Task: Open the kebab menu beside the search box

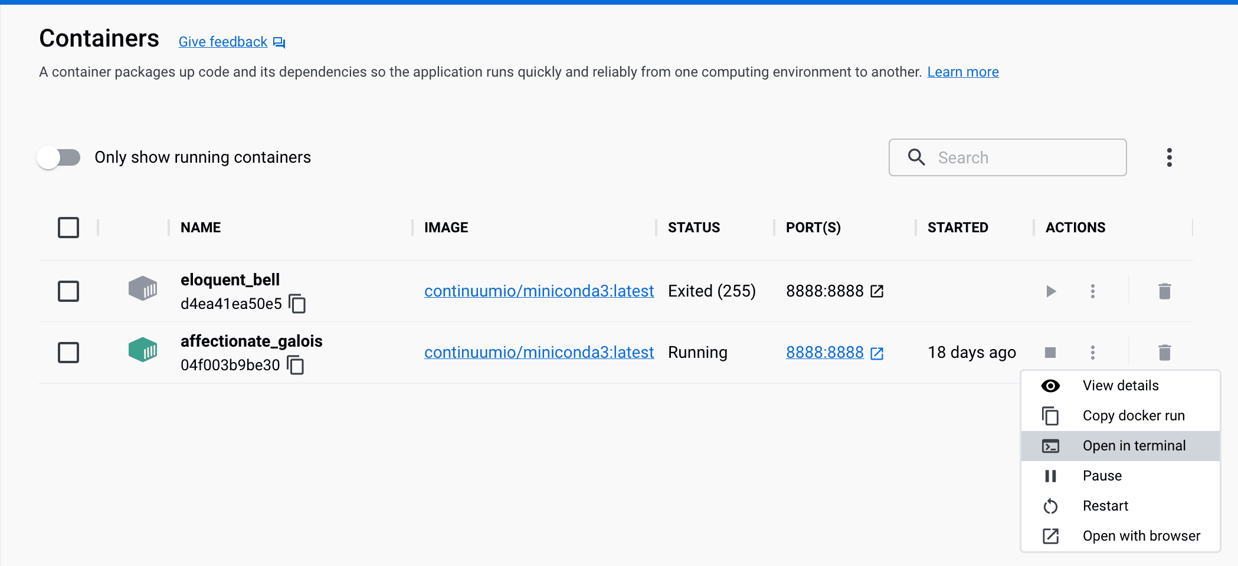Action: (1169, 157)
